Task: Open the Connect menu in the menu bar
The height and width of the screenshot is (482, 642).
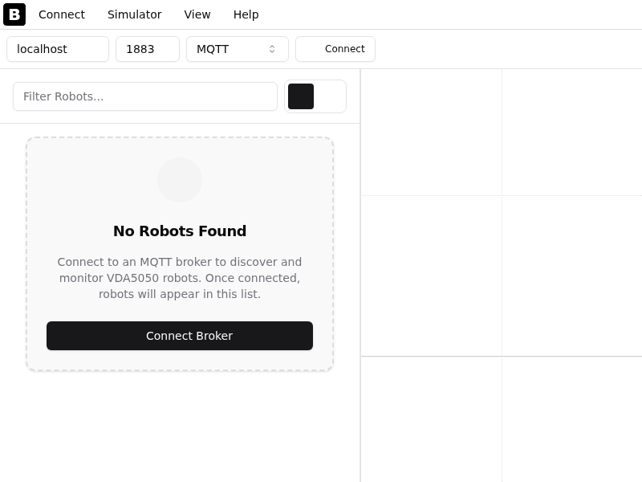Action: 62,14
